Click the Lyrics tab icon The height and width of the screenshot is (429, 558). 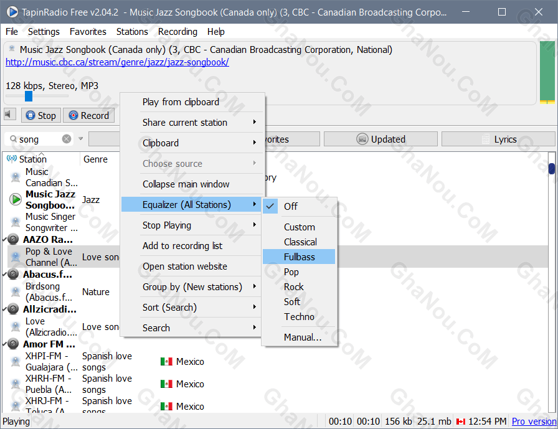tap(485, 139)
